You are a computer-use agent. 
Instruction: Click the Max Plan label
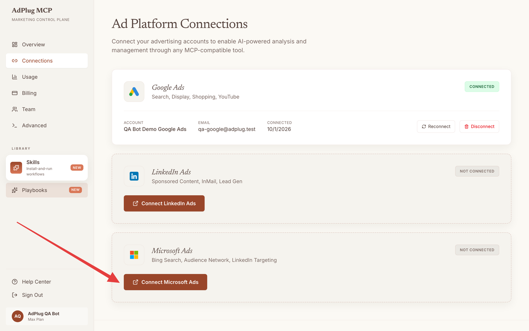click(36, 320)
